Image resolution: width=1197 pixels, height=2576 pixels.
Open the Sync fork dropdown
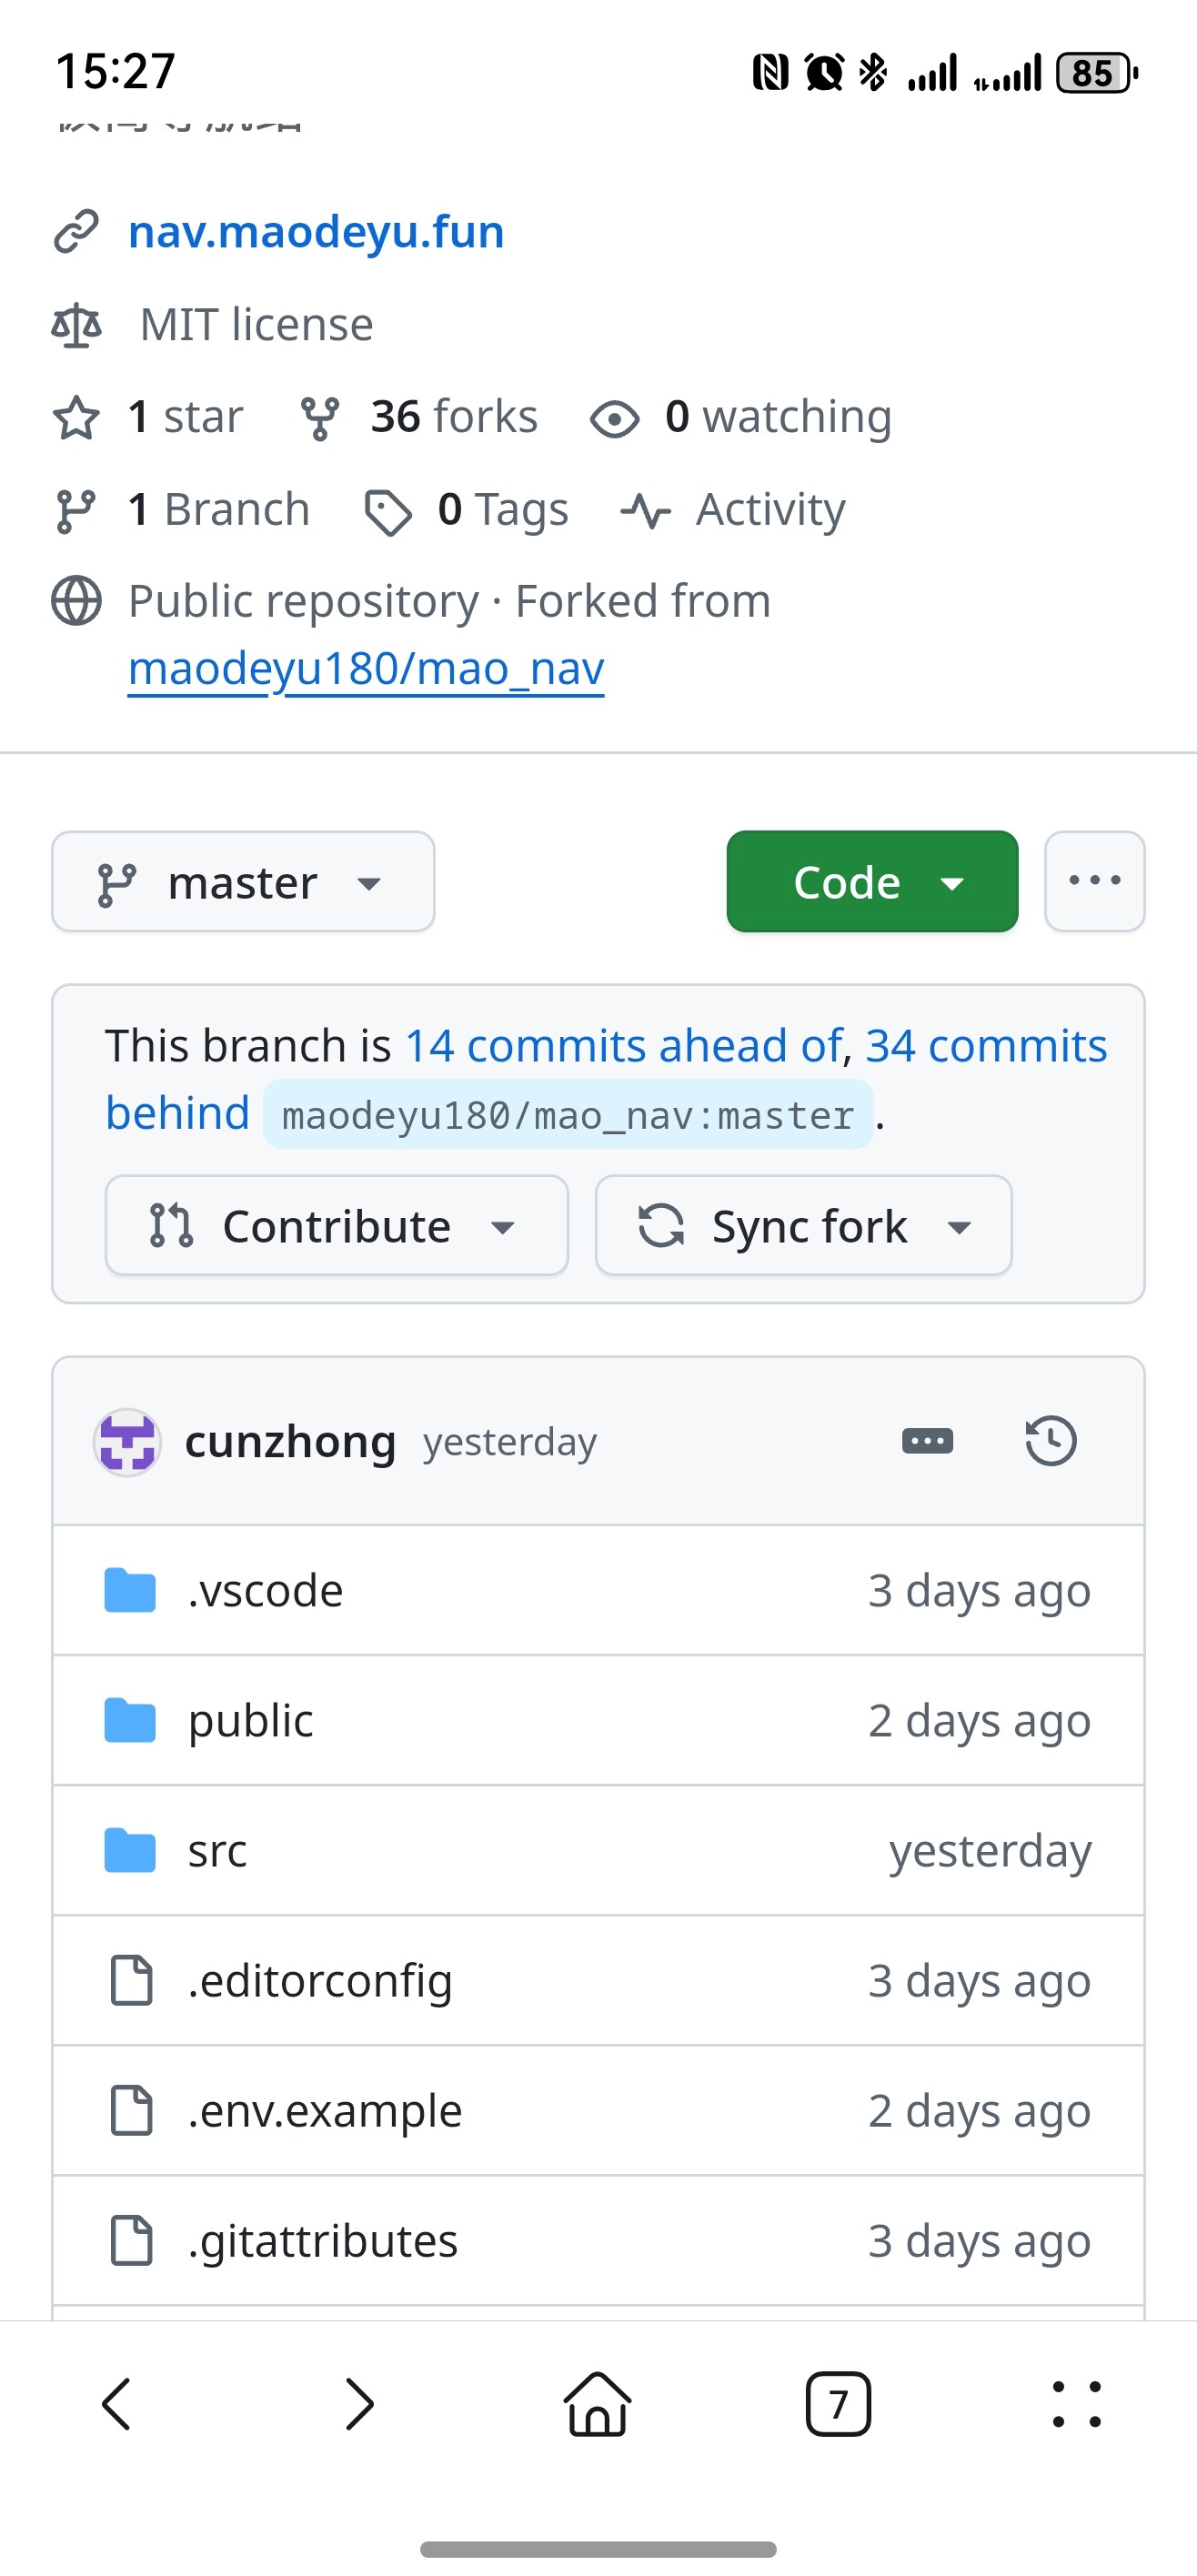click(x=804, y=1225)
